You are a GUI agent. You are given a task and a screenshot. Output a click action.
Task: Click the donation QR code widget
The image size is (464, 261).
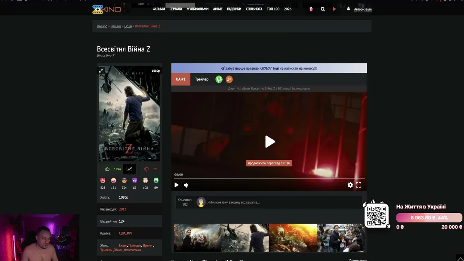pos(377,215)
